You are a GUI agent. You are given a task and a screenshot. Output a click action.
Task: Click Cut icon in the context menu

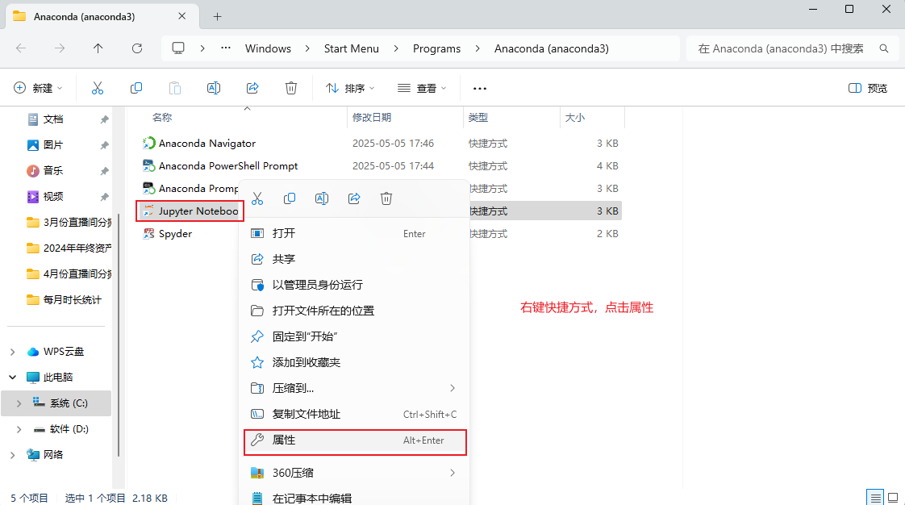click(257, 198)
